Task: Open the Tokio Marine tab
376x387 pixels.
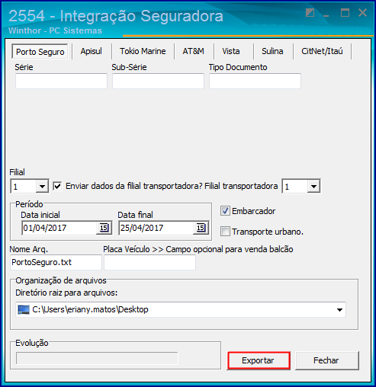Action: (x=143, y=51)
